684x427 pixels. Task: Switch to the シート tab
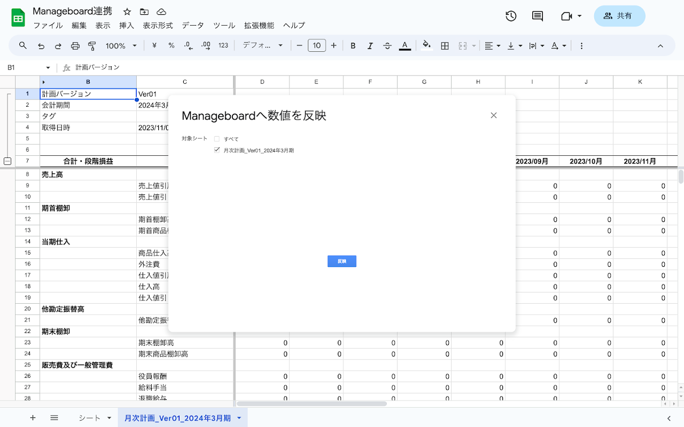click(89, 418)
